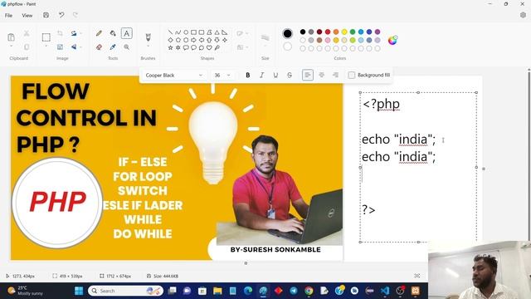The width and height of the screenshot is (531, 299).
Task: Choose the red palette color
Action: pyautogui.click(x=328, y=32)
